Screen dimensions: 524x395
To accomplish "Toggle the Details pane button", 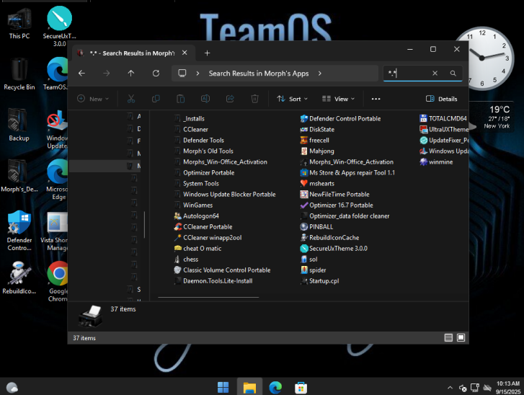I will pyautogui.click(x=441, y=99).
